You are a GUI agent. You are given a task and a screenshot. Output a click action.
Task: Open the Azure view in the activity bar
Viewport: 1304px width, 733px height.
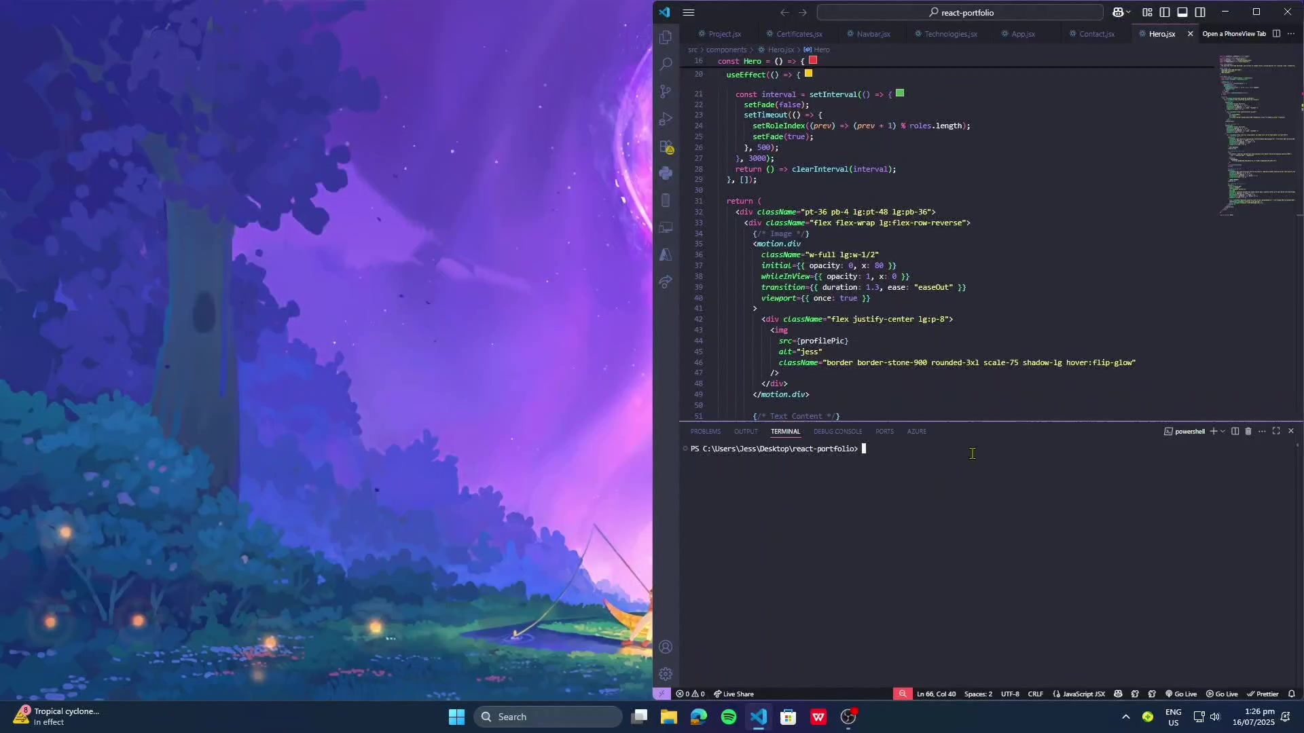click(x=666, y=255)
